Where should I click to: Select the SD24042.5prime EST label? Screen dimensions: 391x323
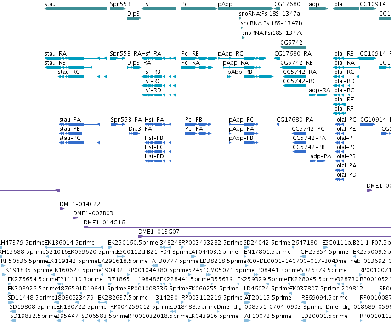click(x=266, y=243)
